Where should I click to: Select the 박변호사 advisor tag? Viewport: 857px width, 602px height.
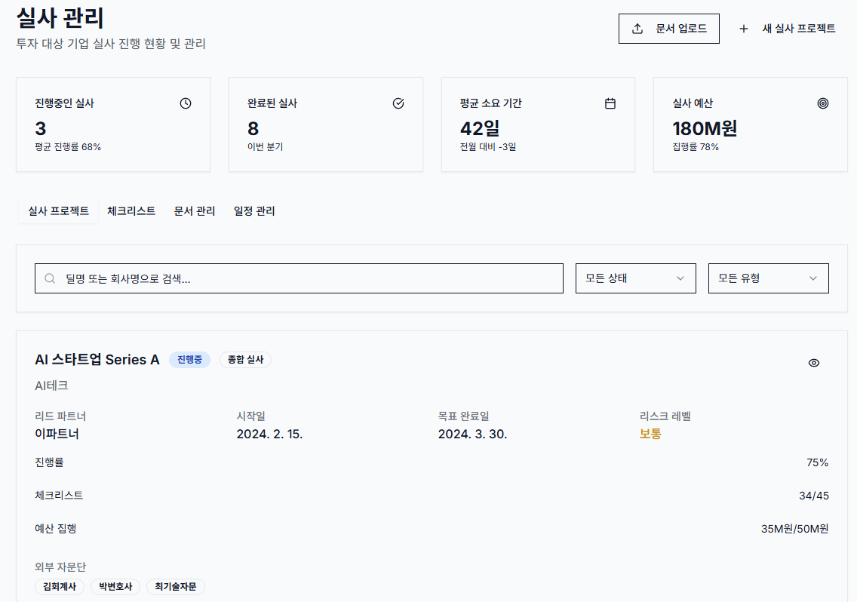115,587
